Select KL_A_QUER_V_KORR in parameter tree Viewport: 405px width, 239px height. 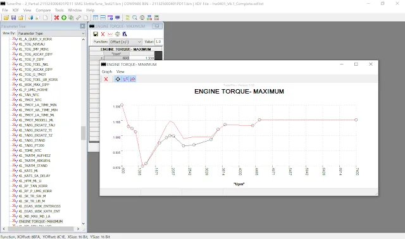tap(35, 39)
